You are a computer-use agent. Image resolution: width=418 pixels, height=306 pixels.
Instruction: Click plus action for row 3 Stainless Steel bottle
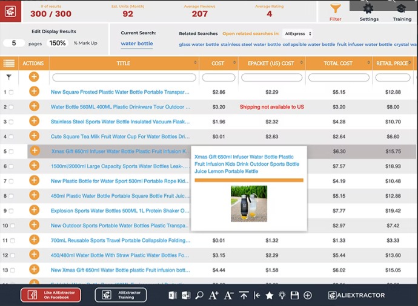[x=34, y=121]
